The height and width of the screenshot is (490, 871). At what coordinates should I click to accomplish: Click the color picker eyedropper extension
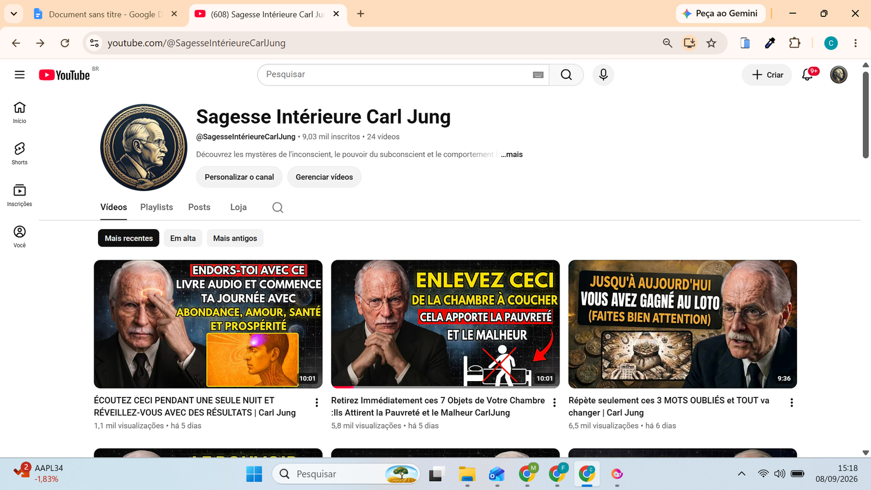[770, 43]
